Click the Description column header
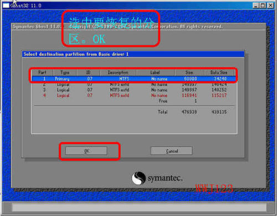 pos(118,72)
